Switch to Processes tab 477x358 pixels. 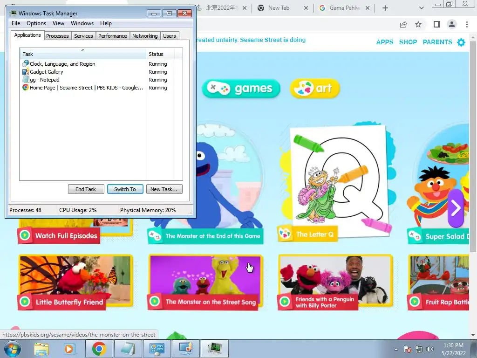(57, 36)
